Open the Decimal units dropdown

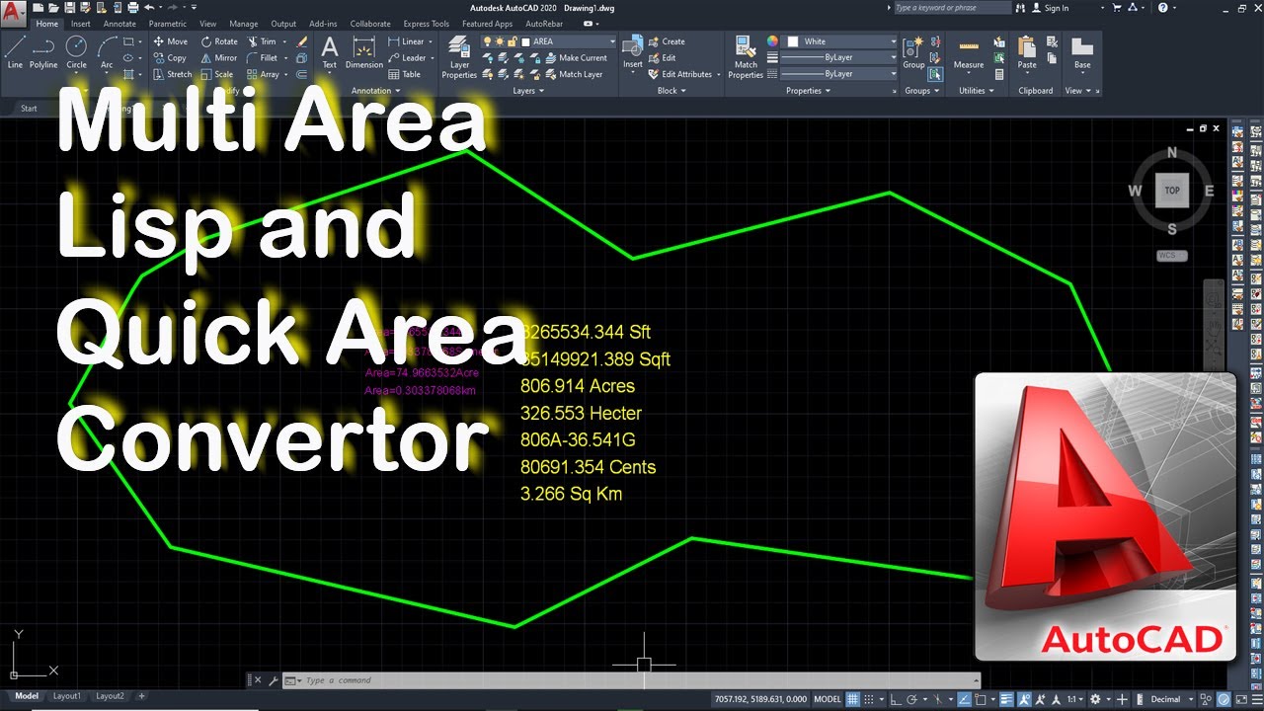pos(1190,699)
